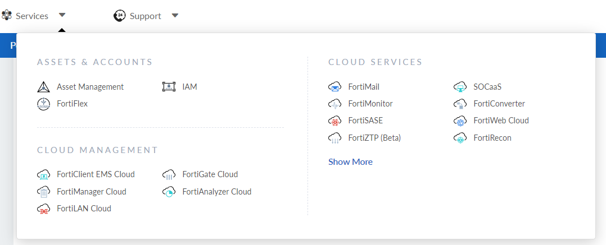Collapse the Services dropdown arrow
This screenshot has height=245, width=606.
(62, 16)
